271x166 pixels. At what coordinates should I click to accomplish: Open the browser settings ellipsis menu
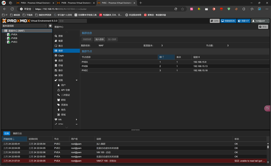[x=267, y=9]
